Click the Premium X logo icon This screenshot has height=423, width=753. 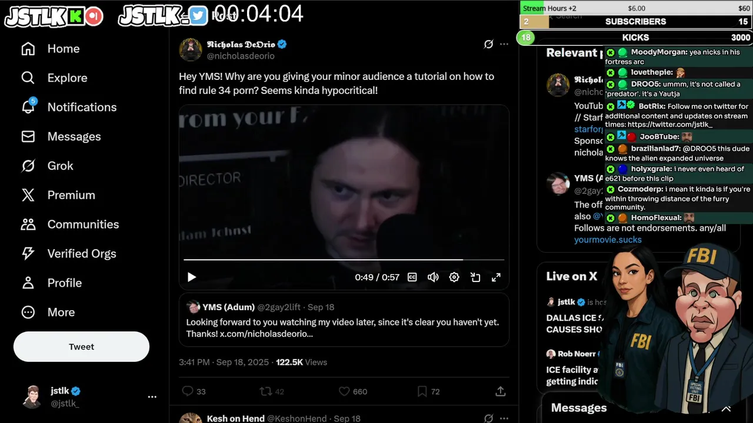pyautogui.click(x=28, y=195)
